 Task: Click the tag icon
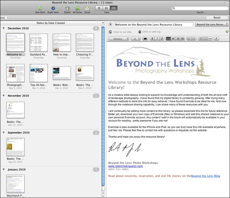(x=140, y=32)
